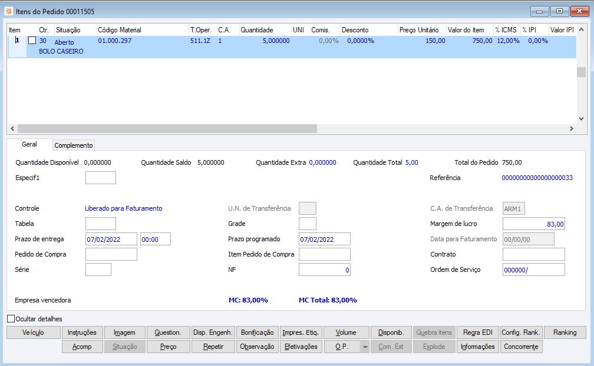Edit the Prazo de entrega date field
The image size is (594, 366).
[111, 239]
